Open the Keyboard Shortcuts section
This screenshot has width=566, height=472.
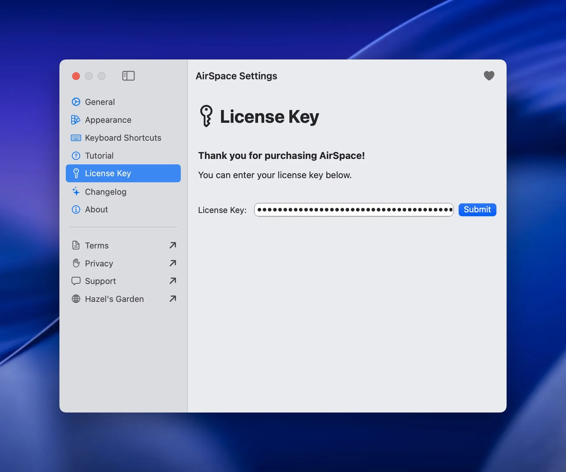pyautogui.click(x=123, y=138)
